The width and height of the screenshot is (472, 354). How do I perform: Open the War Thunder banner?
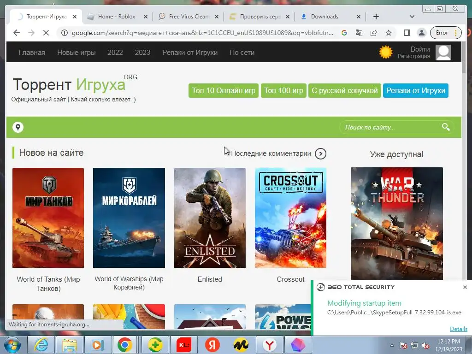click(397, 224)
